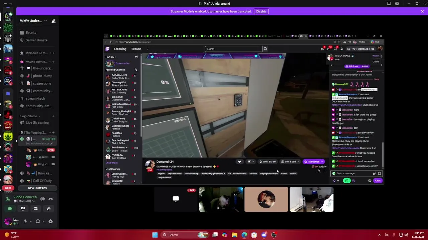Open the Windows Start menu
The image size is (428, 240).
point(155,235)
